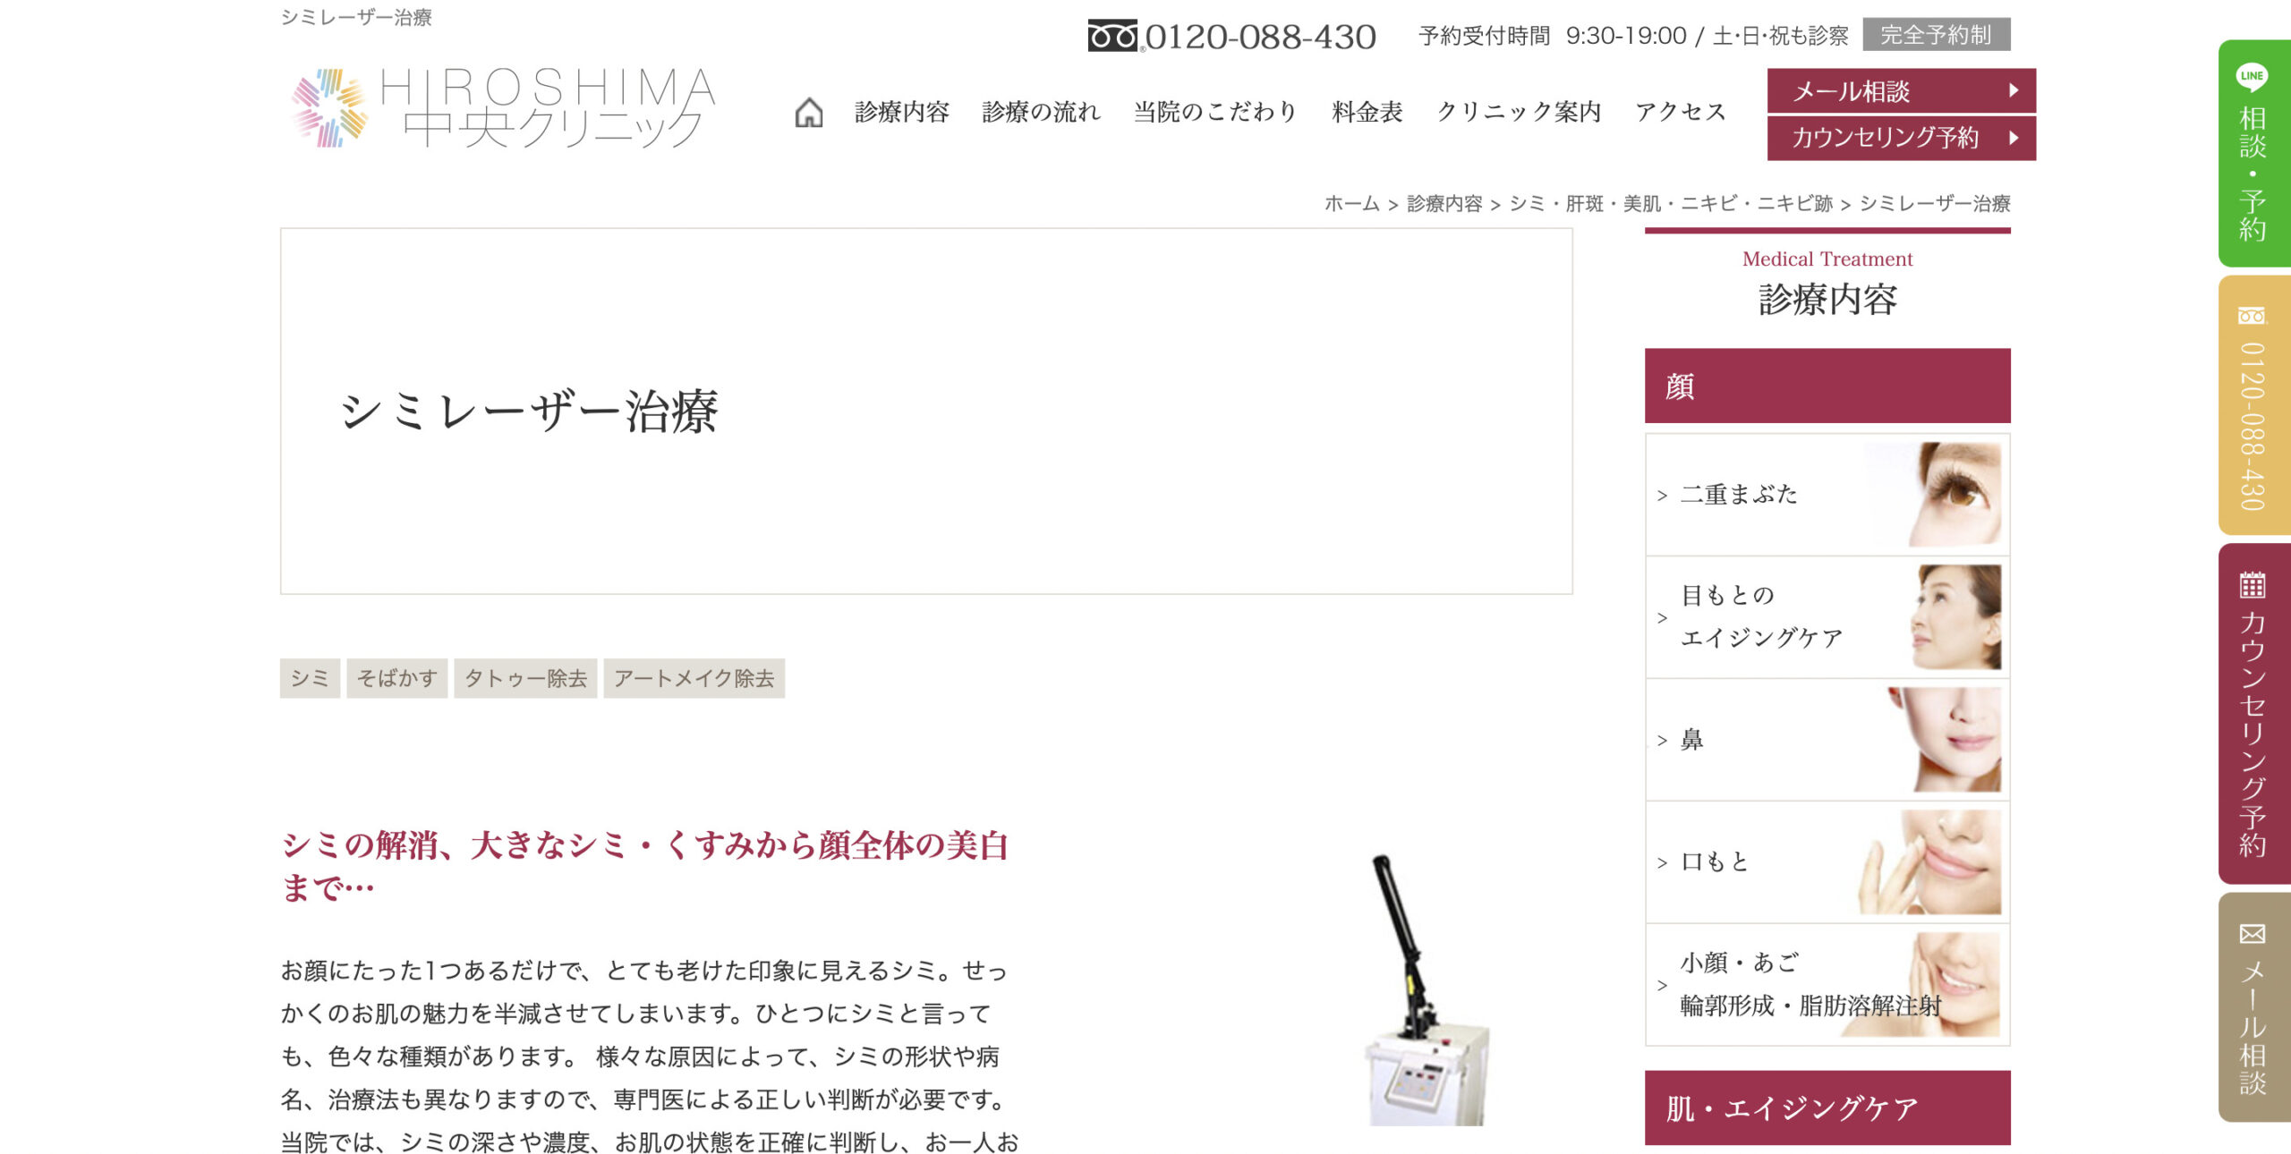Click the ホーム breadcrumb link

tap(1351, 204)
